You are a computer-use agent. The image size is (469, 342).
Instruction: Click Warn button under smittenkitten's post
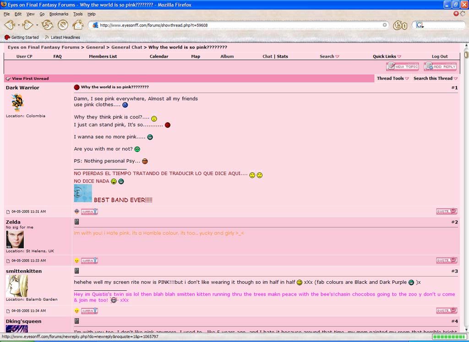[89, 311]
